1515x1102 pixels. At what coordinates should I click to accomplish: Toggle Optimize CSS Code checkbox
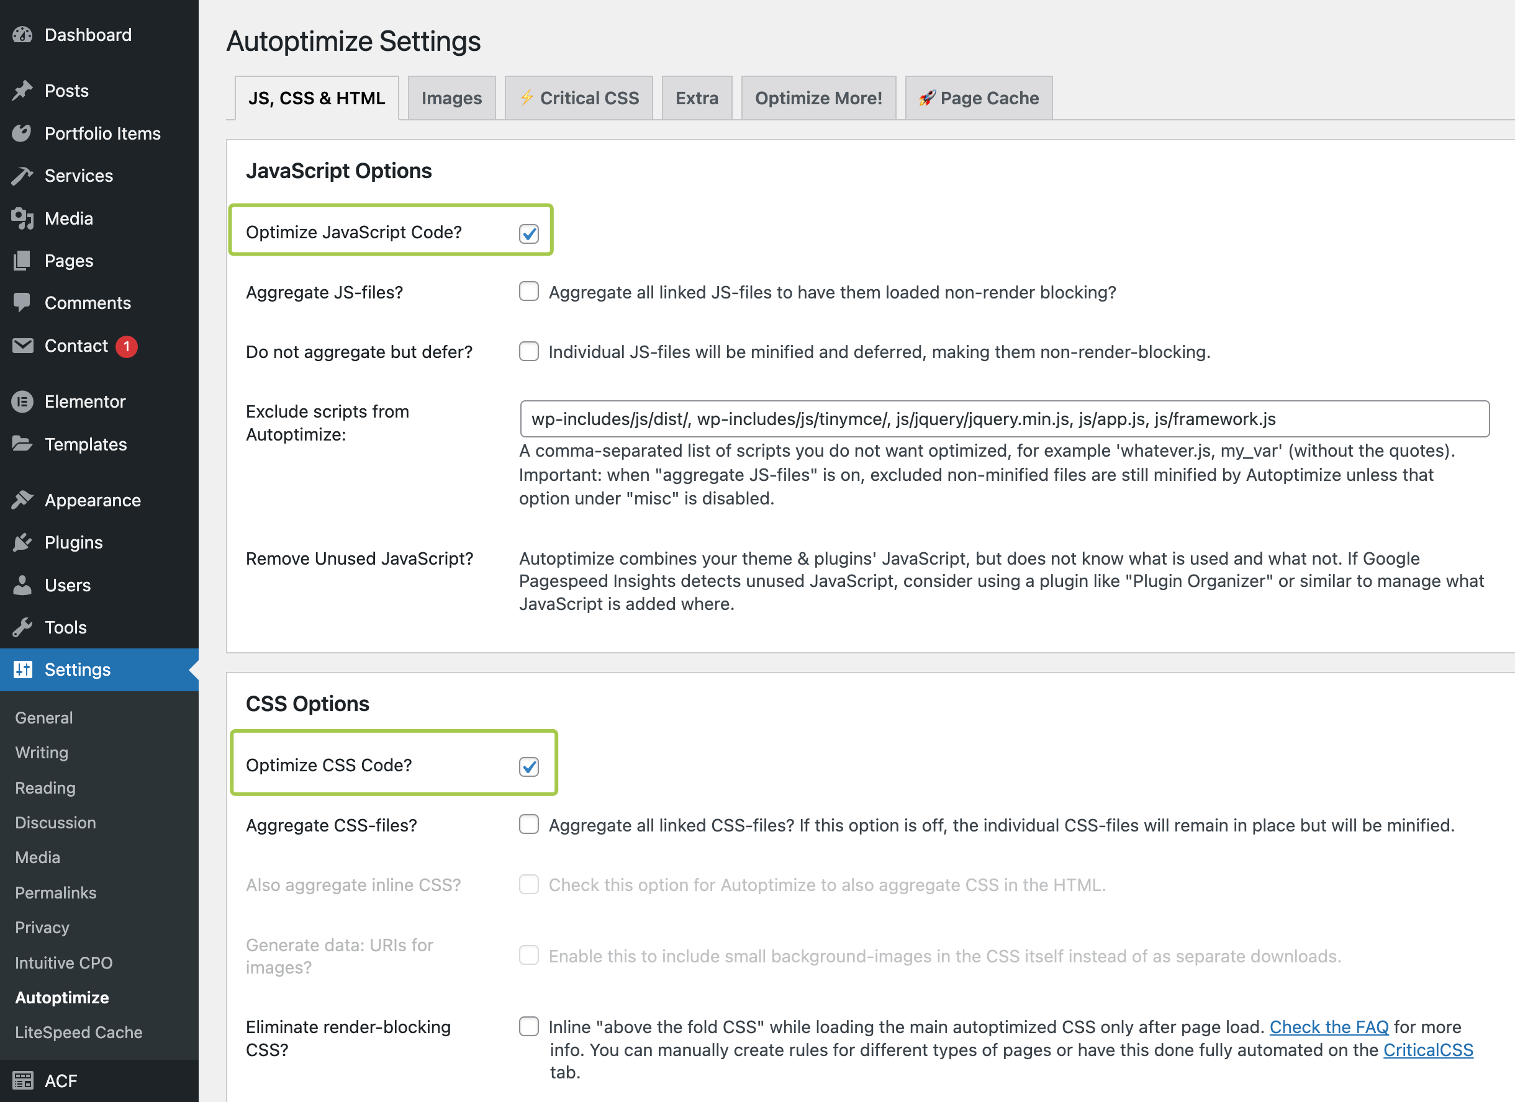click(528, 766)
